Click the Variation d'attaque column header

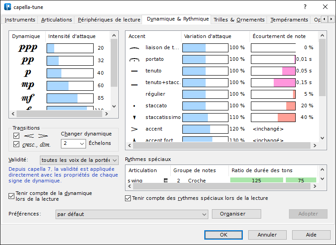pyautogui.click(x=215, y=36)
